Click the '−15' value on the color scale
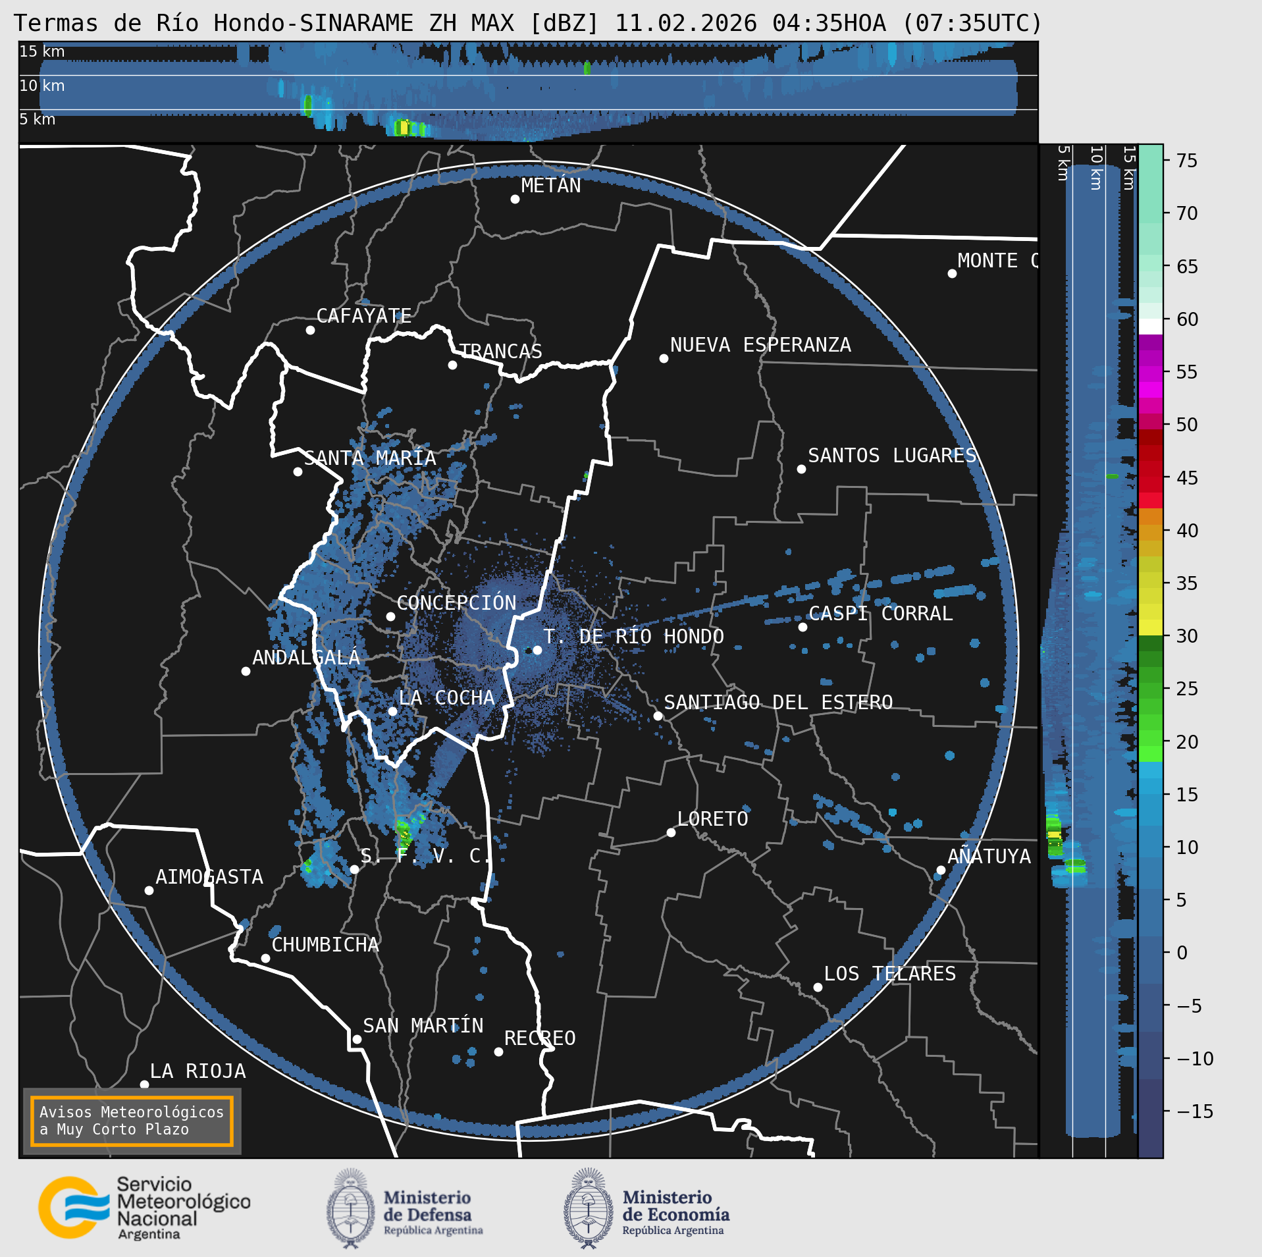 pos(1195,1111)
